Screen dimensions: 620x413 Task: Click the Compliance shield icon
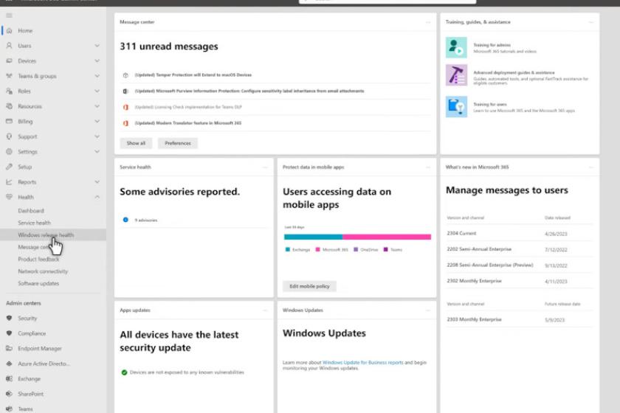(x=9, y=333)
